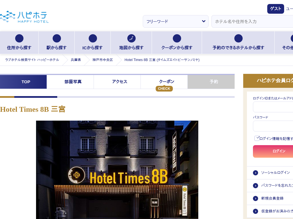Open the Happy Hotel logo homepage

pos(24,17)
